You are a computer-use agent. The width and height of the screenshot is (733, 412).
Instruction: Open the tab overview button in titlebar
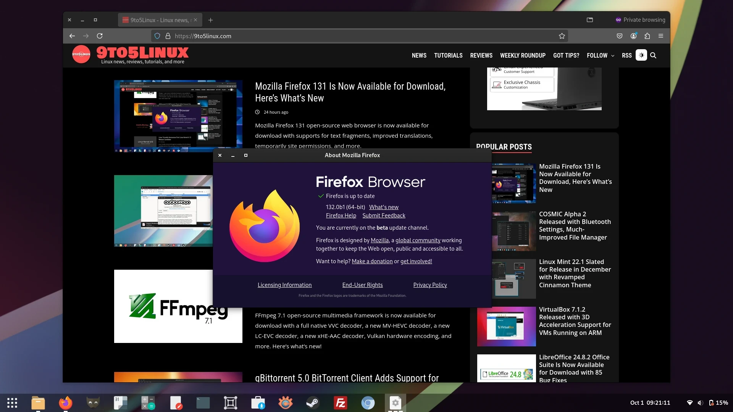coord(590,20)
